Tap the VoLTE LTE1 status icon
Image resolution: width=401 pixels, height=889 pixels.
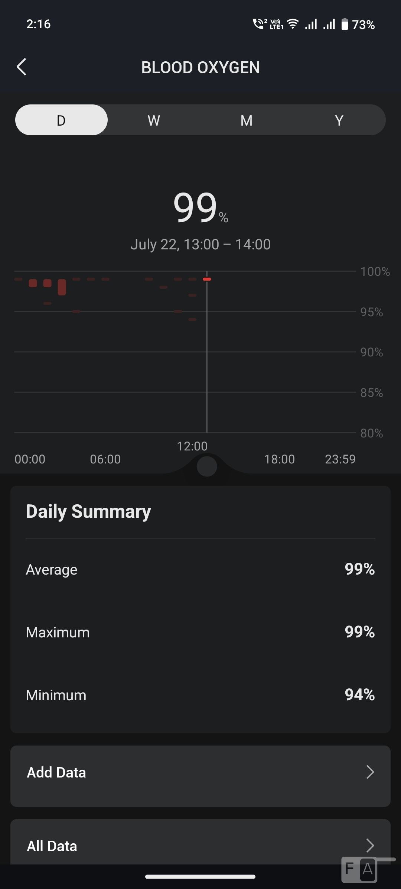pos(276,25)
